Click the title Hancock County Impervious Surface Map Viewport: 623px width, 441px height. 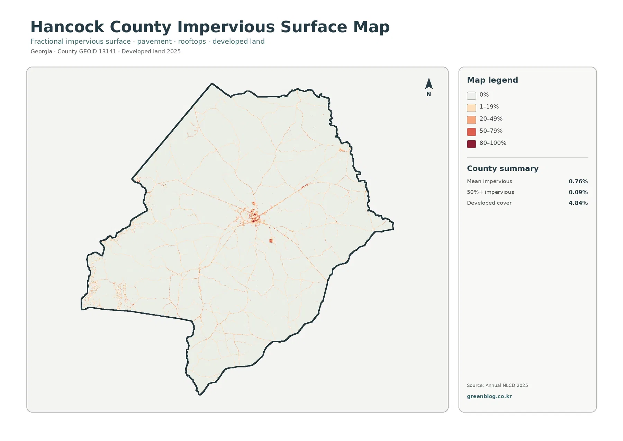pos(210,27)
